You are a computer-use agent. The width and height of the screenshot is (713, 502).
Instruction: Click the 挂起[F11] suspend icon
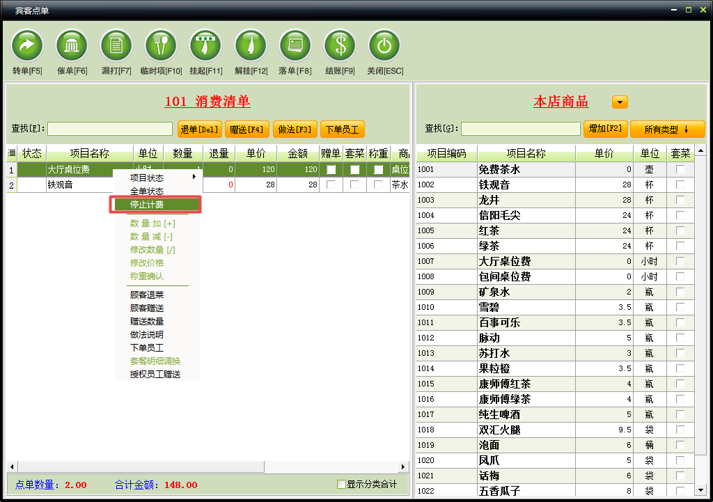(x=205, y=46)
